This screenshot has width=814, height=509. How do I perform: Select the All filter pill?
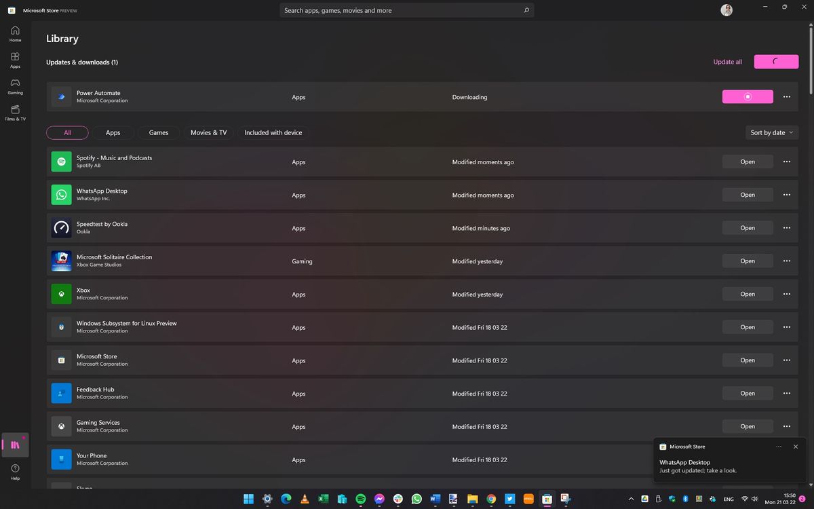[x=67, y=132]
